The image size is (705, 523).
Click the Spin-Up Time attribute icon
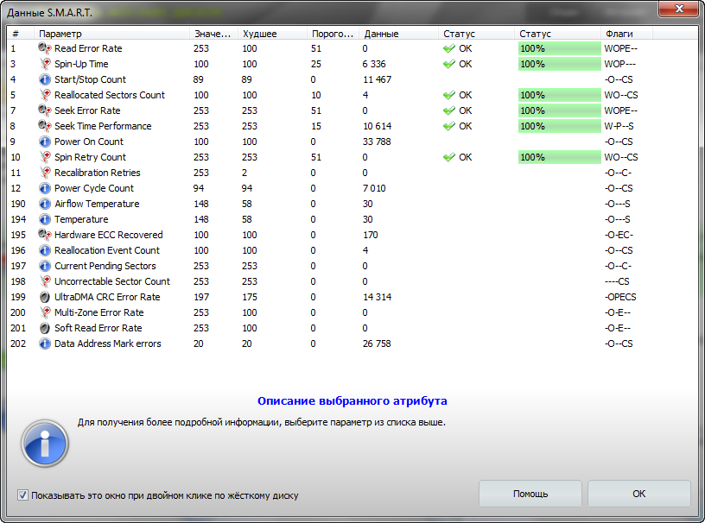point(45,64)
